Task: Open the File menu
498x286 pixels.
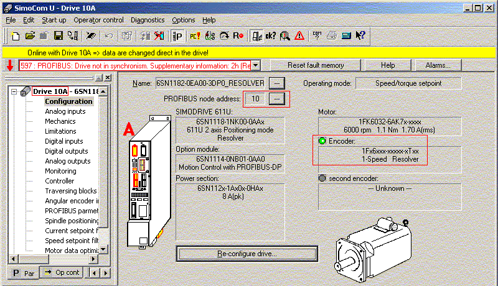Action: click(x=11, y=20)
